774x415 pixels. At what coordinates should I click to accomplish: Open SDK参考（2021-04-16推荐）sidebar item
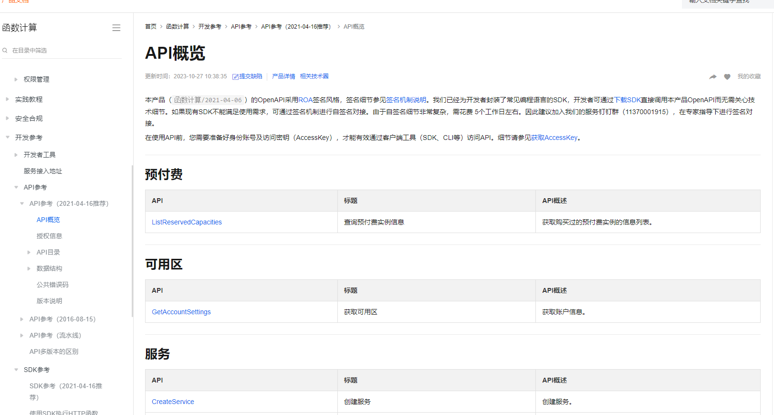click(x=66, y=391)
